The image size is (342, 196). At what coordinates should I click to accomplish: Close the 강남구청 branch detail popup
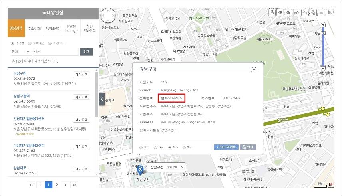click(254, 69)
